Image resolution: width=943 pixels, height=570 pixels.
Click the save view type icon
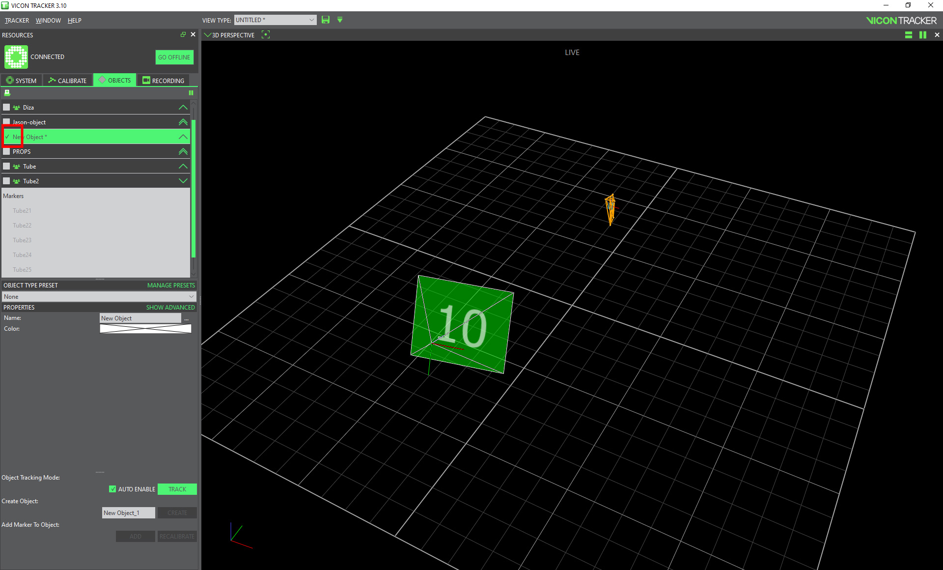coord(325,20)
